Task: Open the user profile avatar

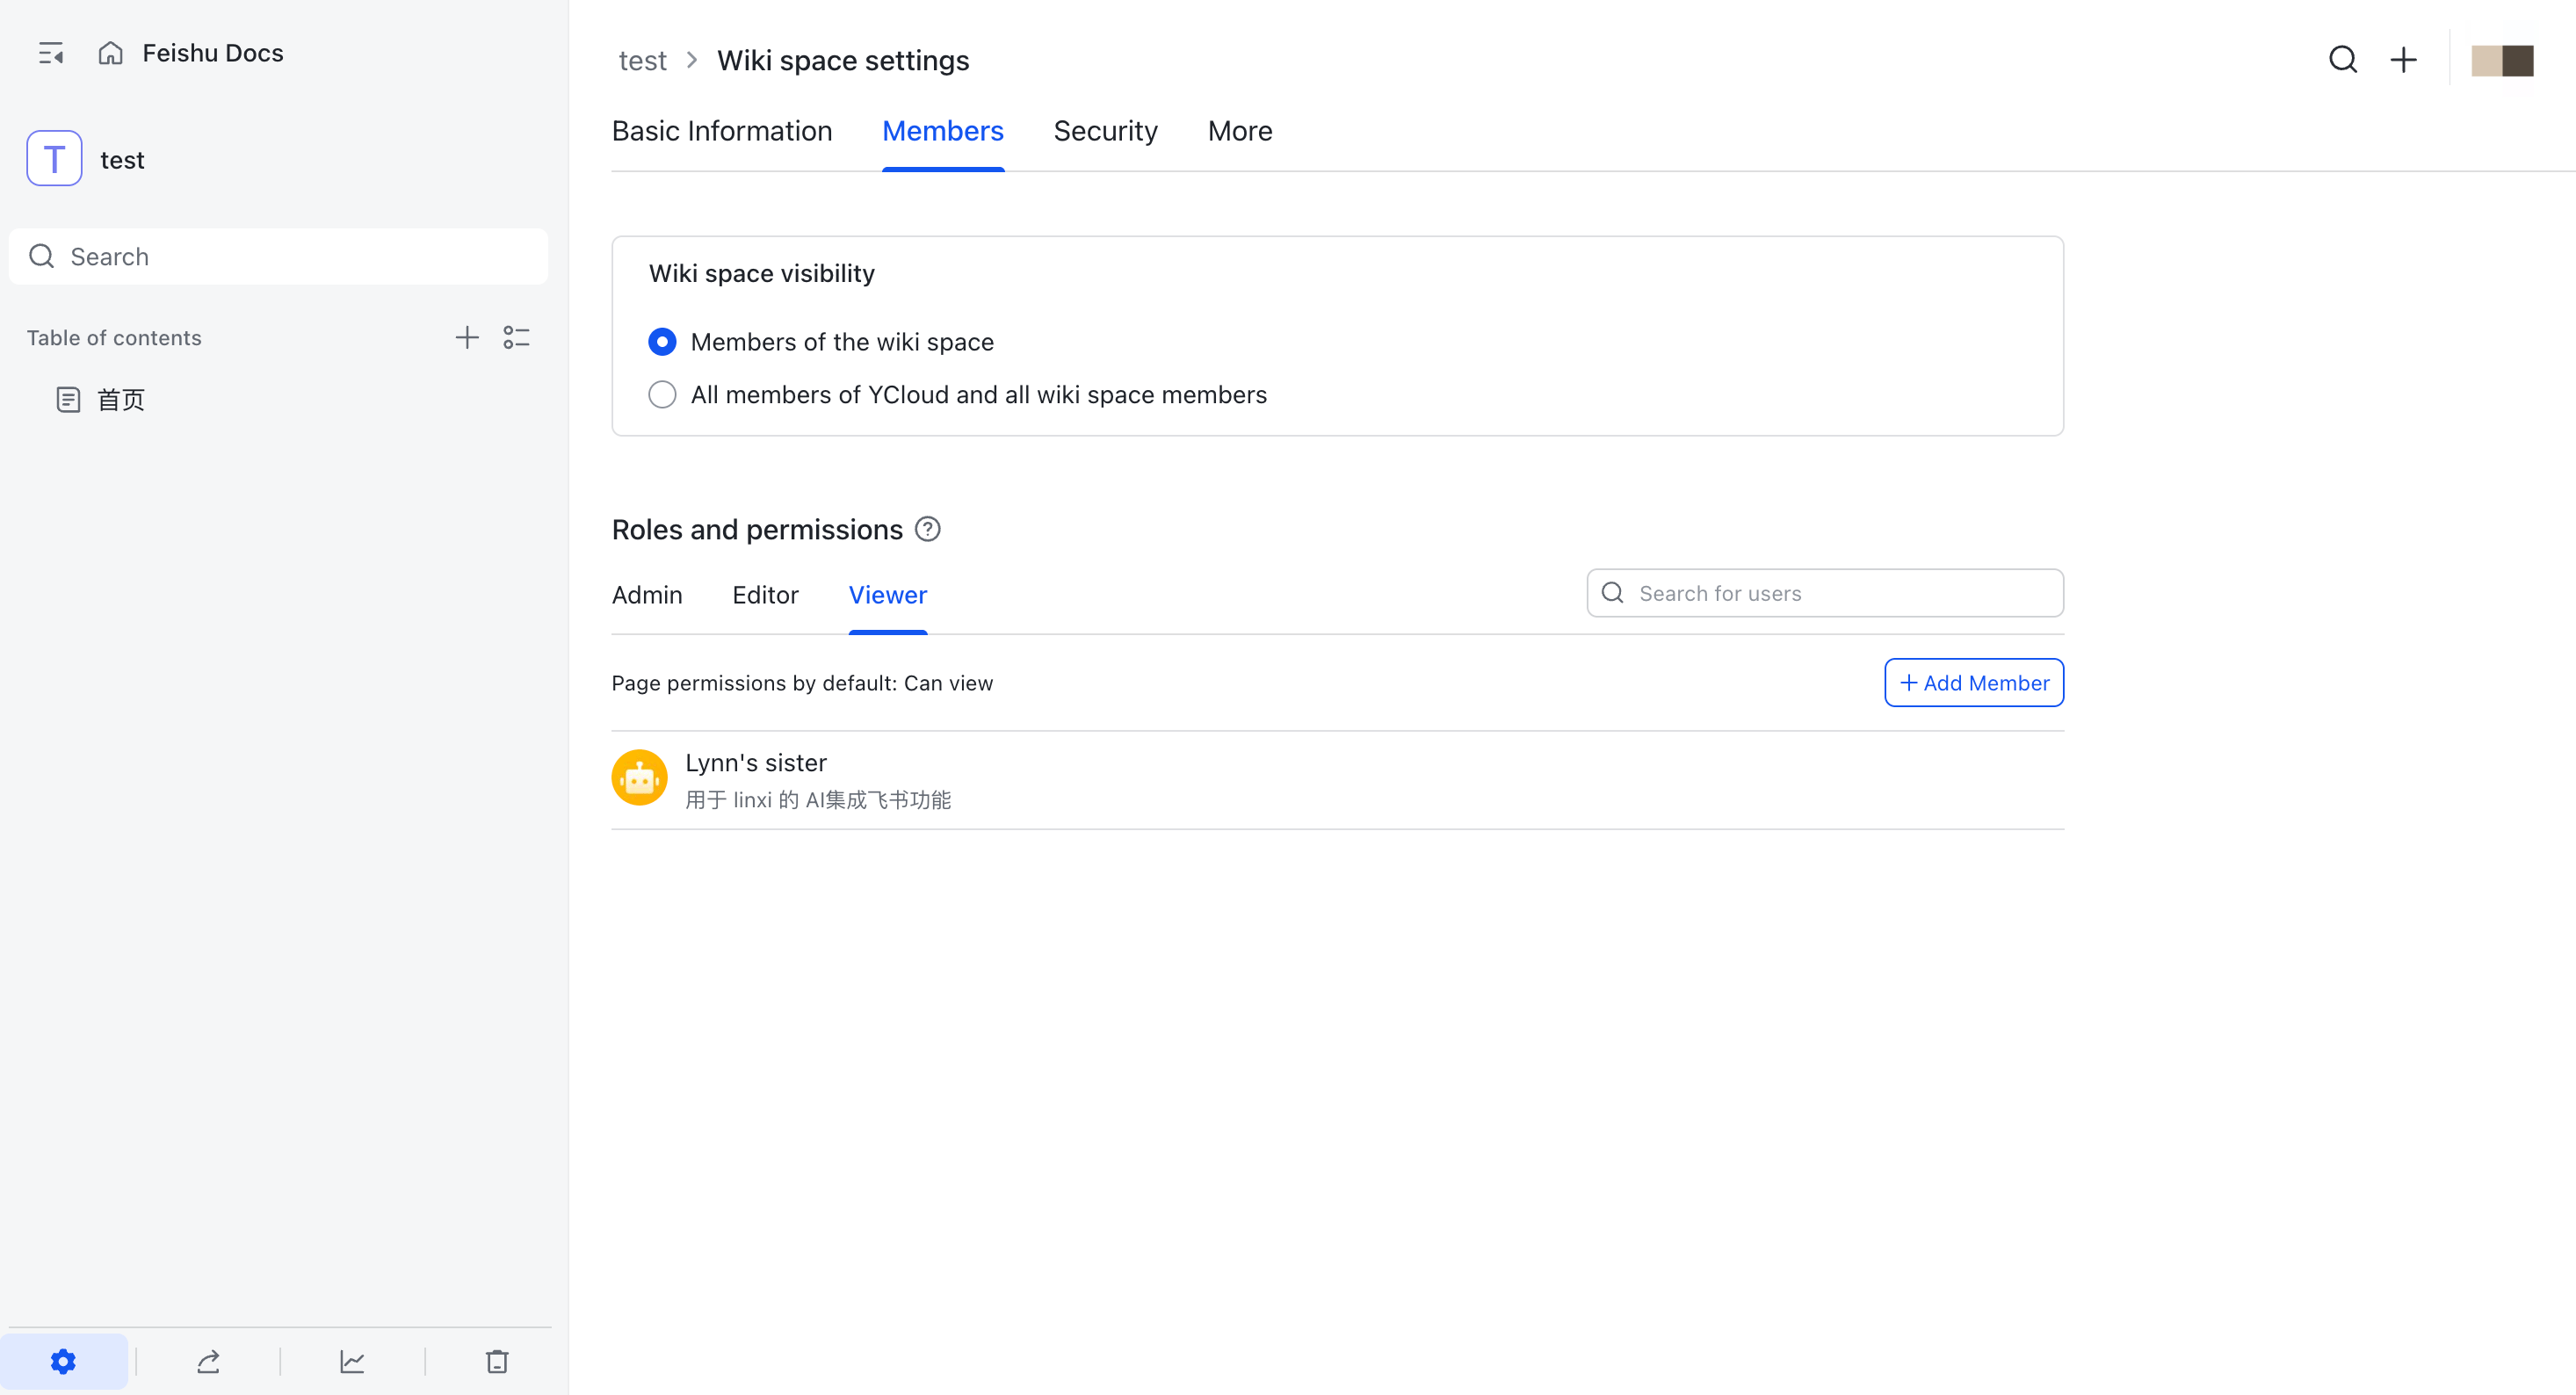Action: coord(2502,60)
